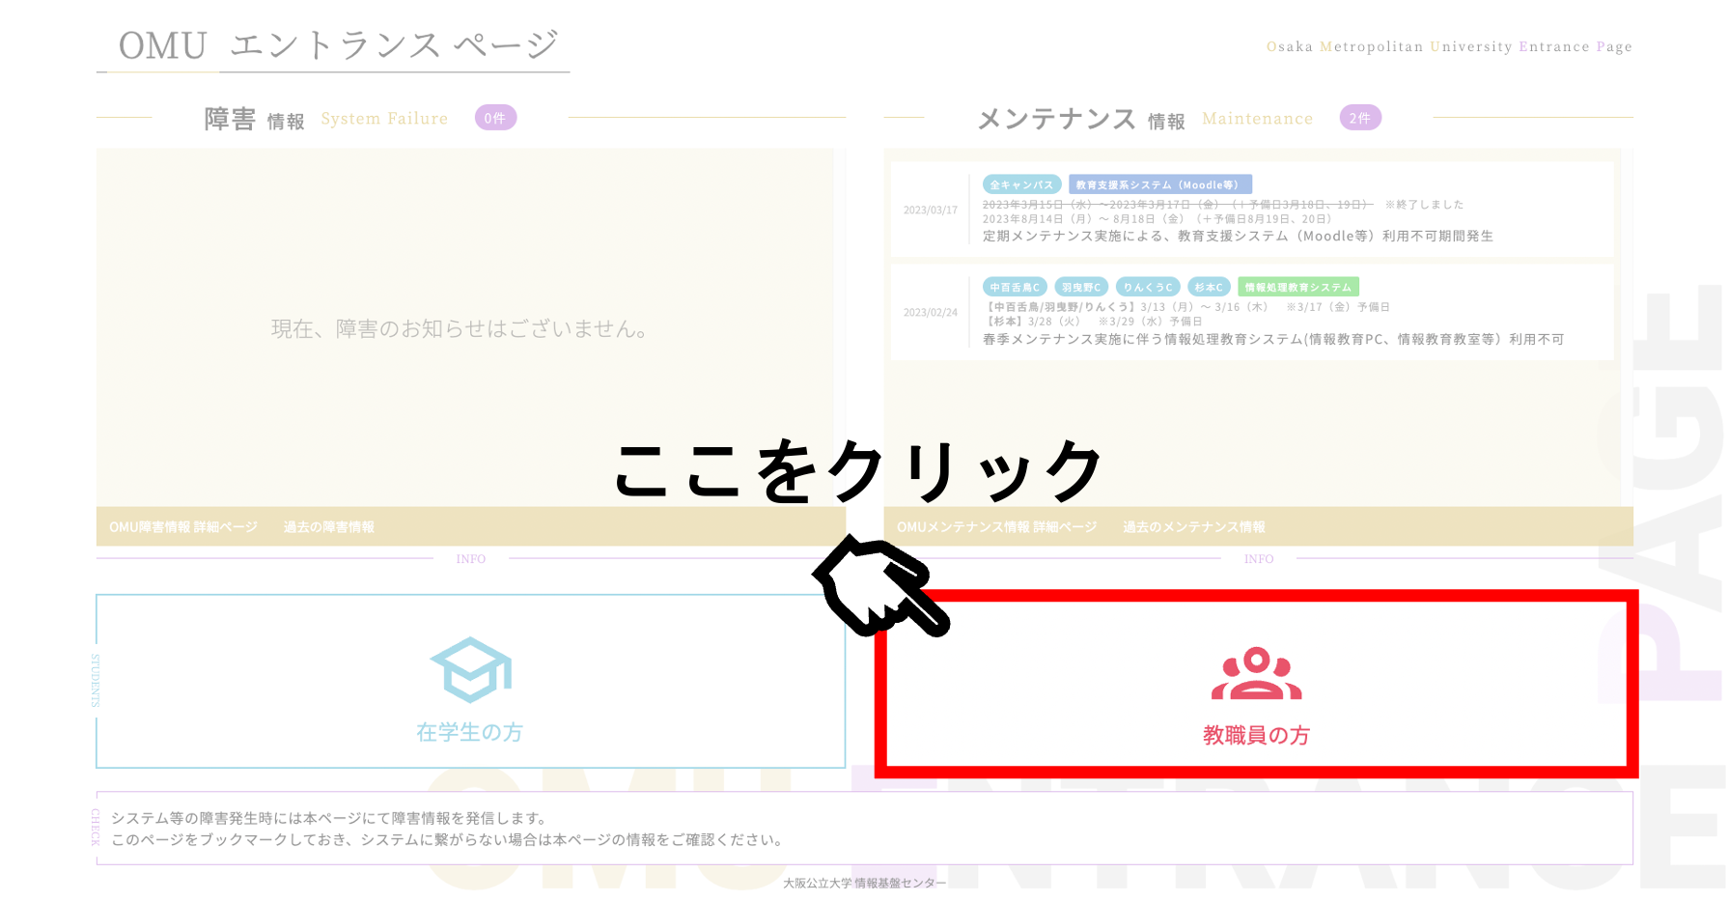Open 過去の障害情報 link

coord(329,527)
